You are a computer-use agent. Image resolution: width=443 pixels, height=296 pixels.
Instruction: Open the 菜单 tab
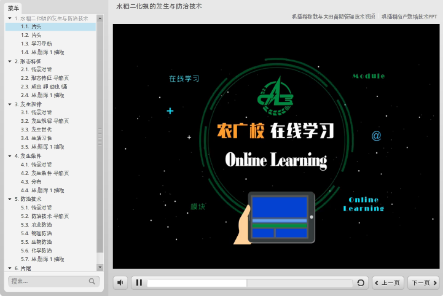(x=14, y=9)
